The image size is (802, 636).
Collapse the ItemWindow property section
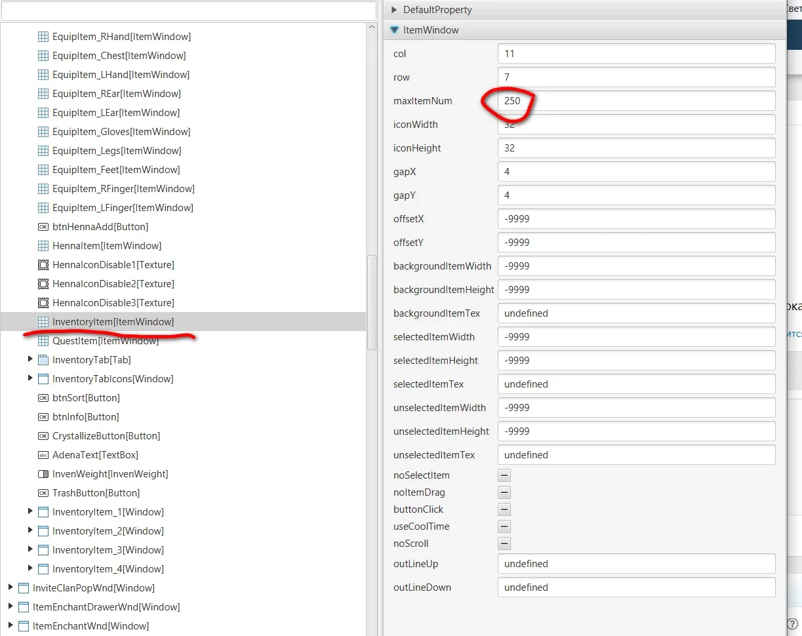pos(394,30)
